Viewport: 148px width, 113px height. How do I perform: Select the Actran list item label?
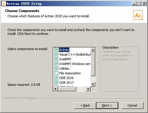64,50
